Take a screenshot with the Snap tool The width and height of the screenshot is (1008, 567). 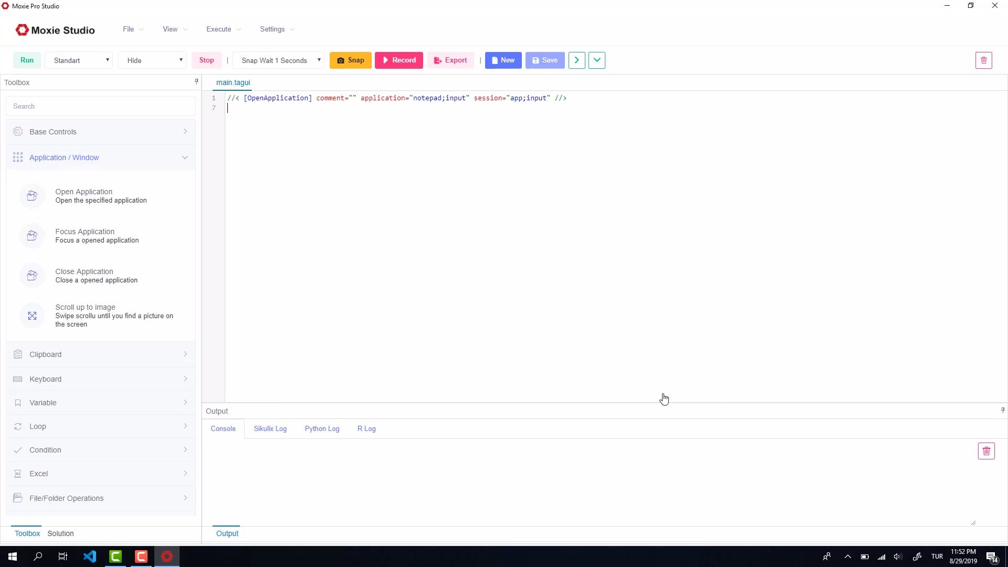click(x=350, y=60)
